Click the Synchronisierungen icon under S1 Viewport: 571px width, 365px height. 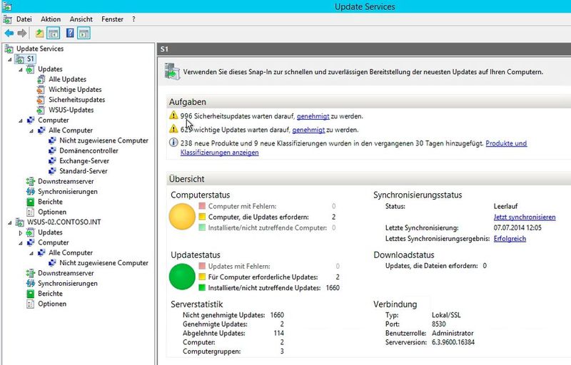[x=31, y=191]
